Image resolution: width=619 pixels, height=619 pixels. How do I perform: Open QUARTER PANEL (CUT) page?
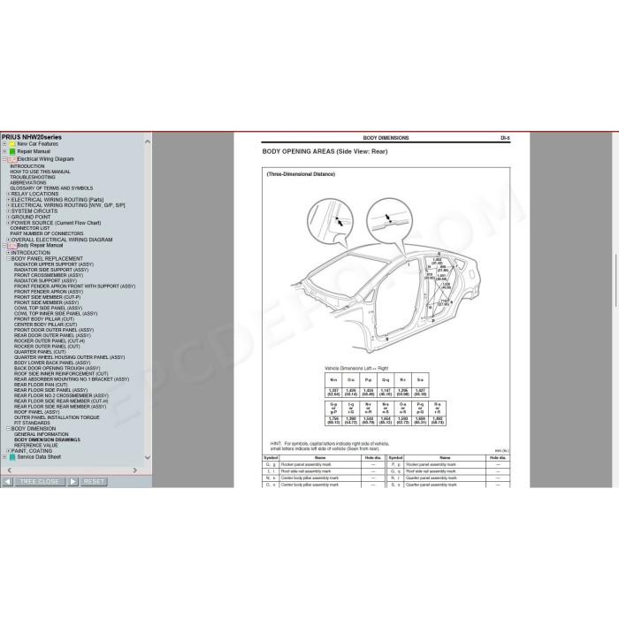[x=41, y=352]
